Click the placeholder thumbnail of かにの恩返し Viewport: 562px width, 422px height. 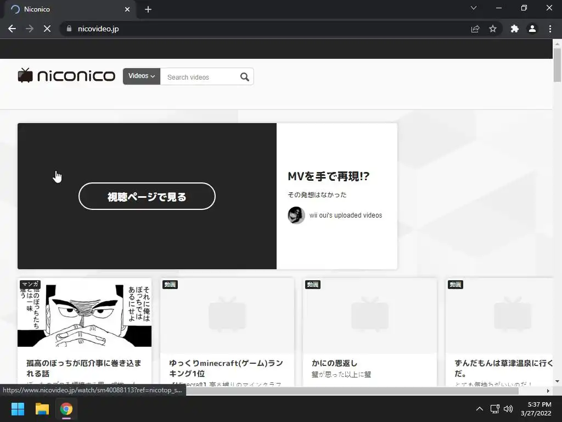[370, 316]
